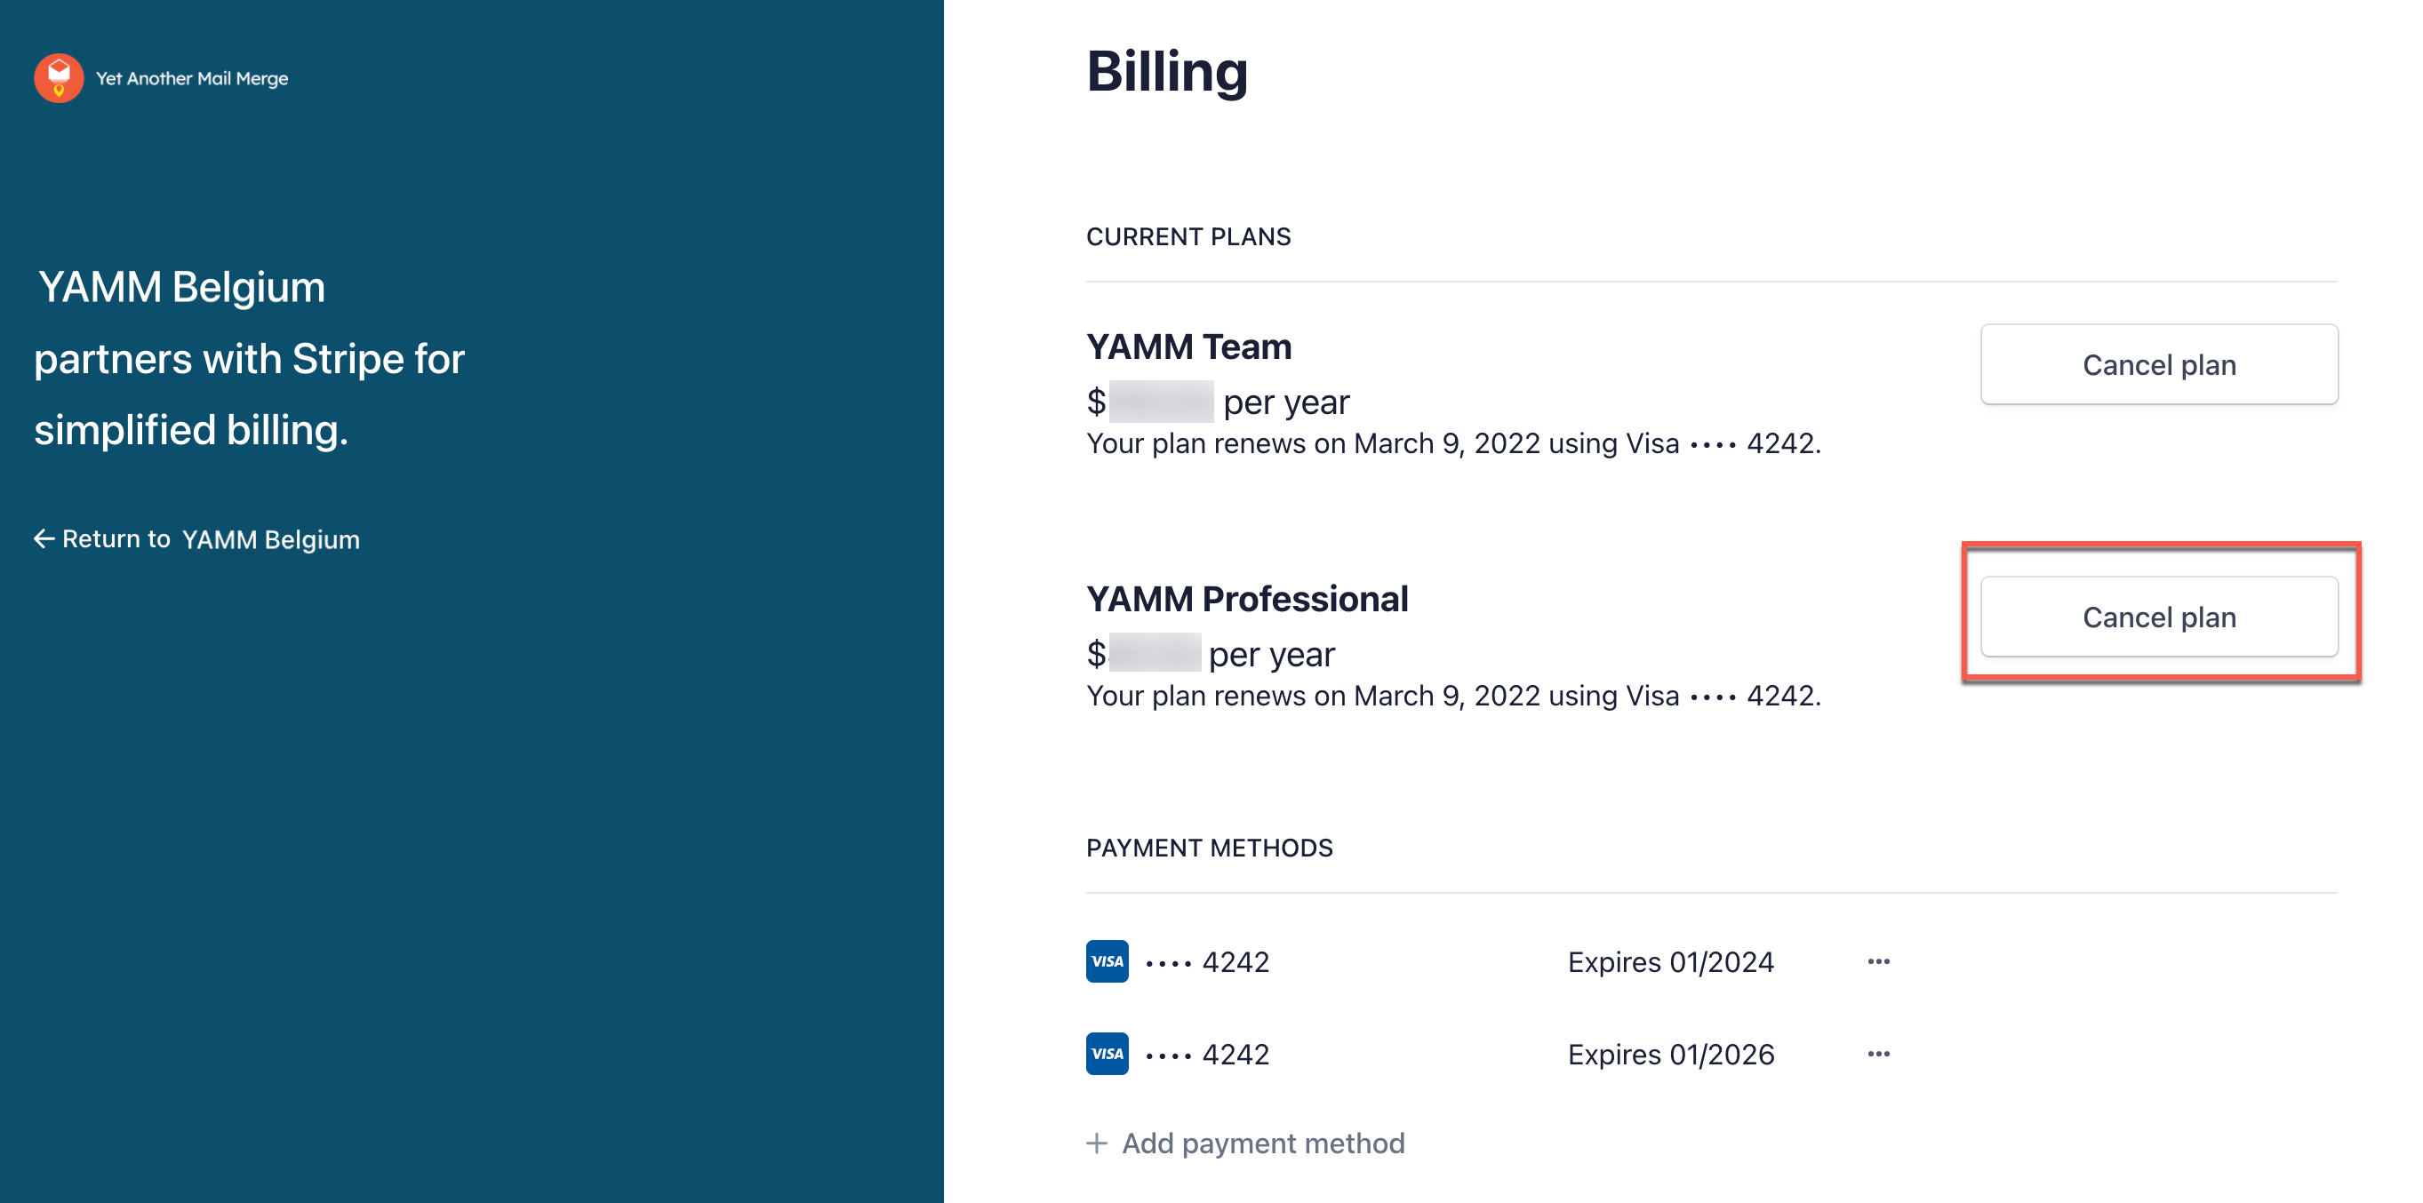Click the Visa logo for card expiring 01/2026
The height and width of the screenshot is (1203, 2423).
tap(1108, 1054)
